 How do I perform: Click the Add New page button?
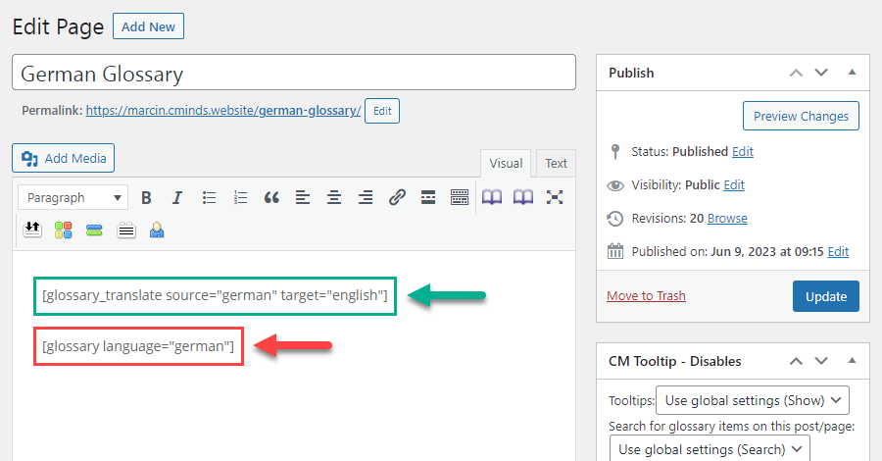point(149,26)
